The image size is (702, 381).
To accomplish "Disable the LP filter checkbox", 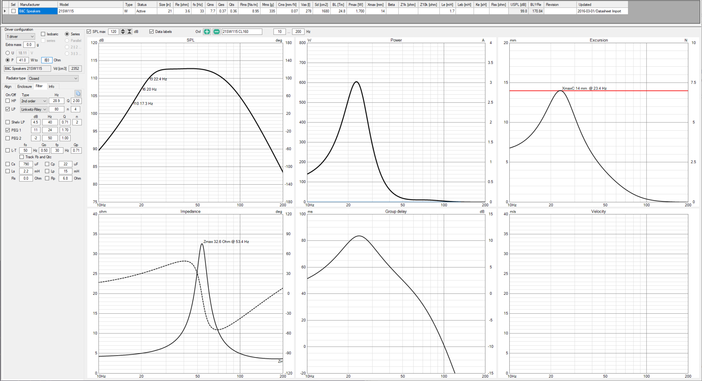I will coord(8,109).
